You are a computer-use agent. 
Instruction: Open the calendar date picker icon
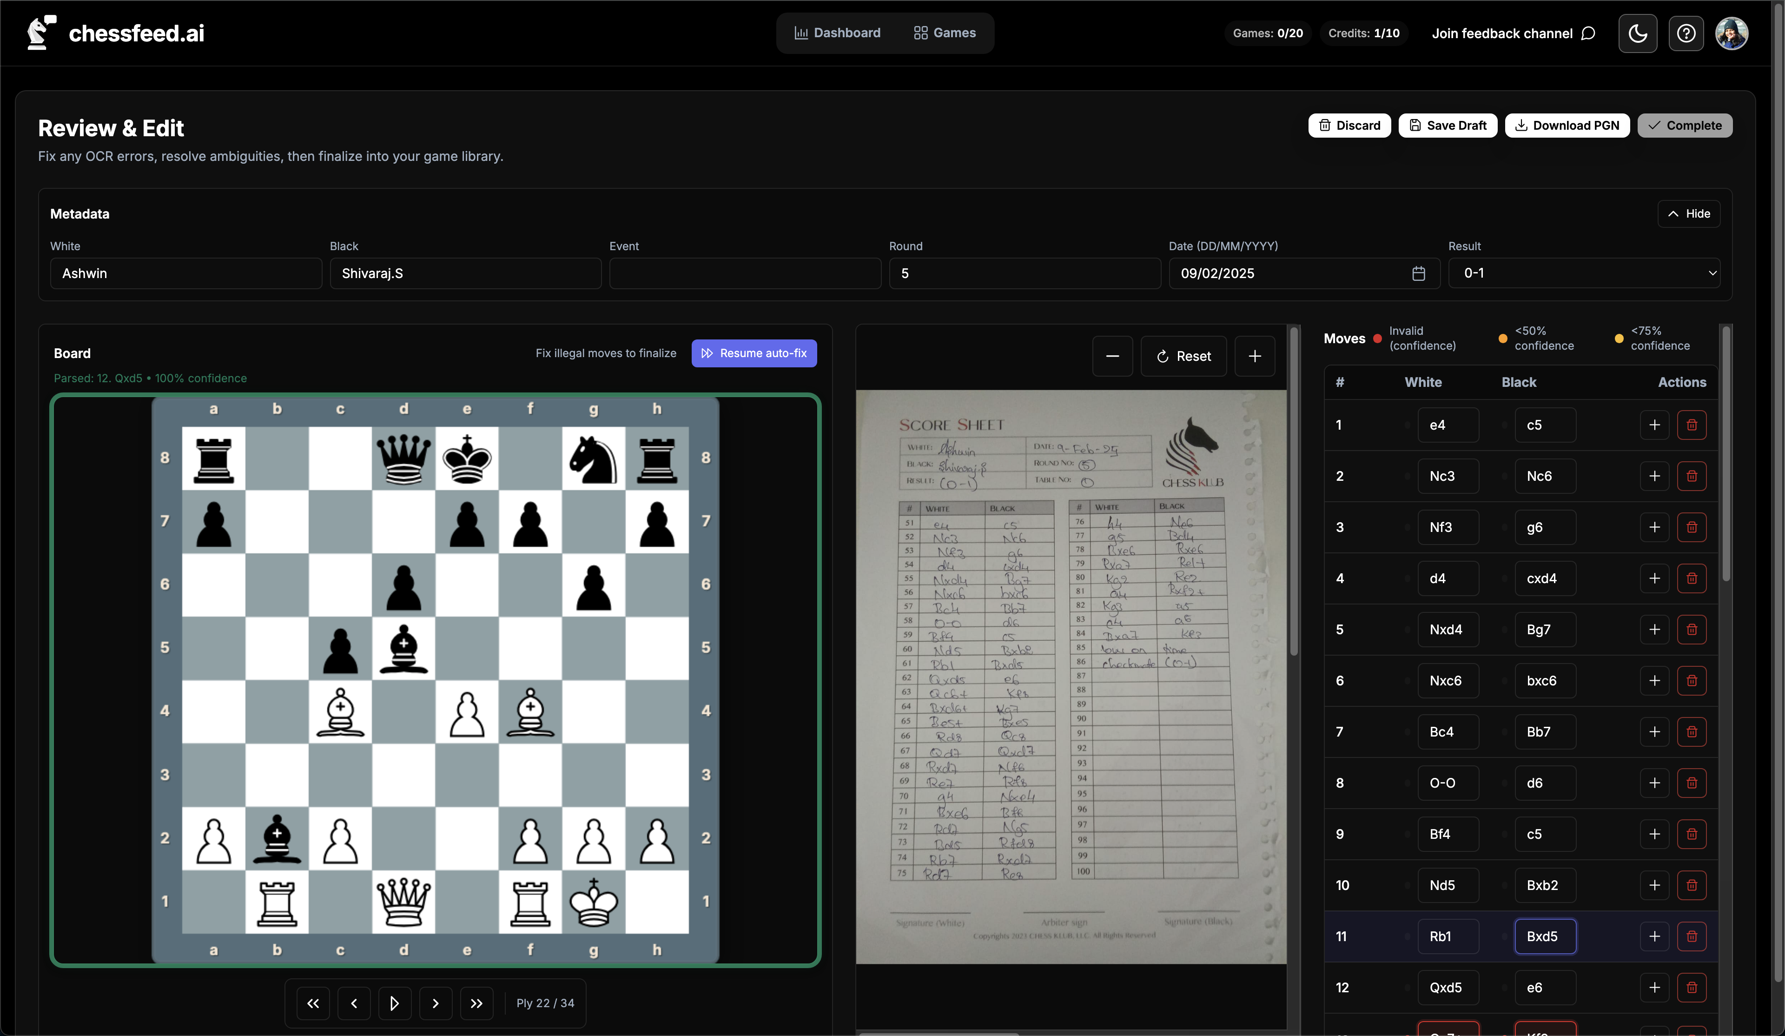(1418, 273)
